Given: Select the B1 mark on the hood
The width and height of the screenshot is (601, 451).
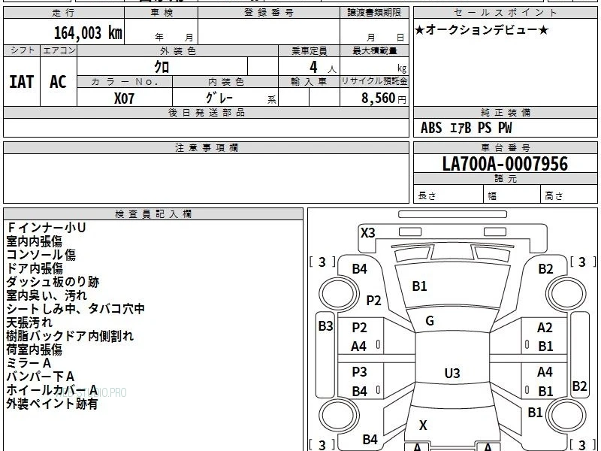Looking at the screenshot, I should pyautogui.click(x=419, y=286).
